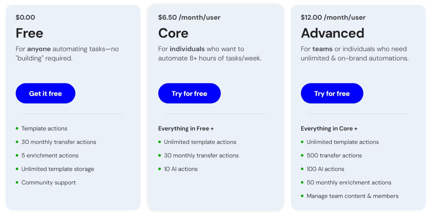Click "Try for free" on the Advanced plan
Screen dimensions: 432x216
[x=332, y=93]
